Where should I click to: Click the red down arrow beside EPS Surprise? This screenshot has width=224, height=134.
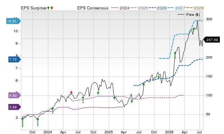coord(52,8)
